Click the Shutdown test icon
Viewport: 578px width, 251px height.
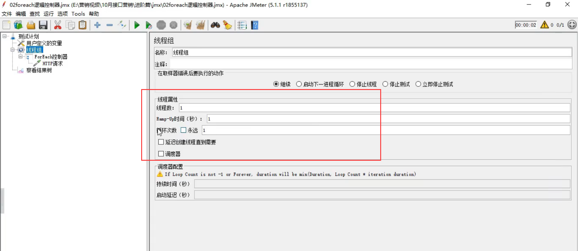(x=173, y=25)
